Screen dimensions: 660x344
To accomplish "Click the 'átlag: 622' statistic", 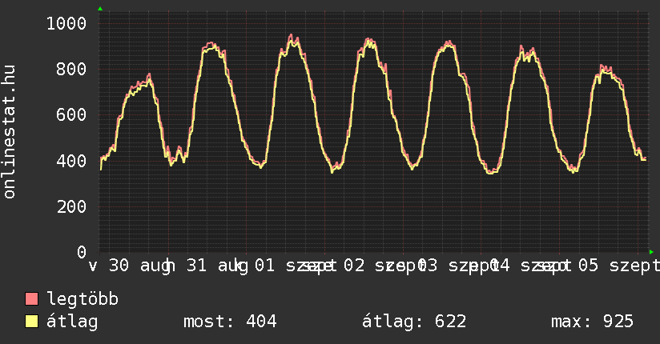I will click(x=414, y=322).
